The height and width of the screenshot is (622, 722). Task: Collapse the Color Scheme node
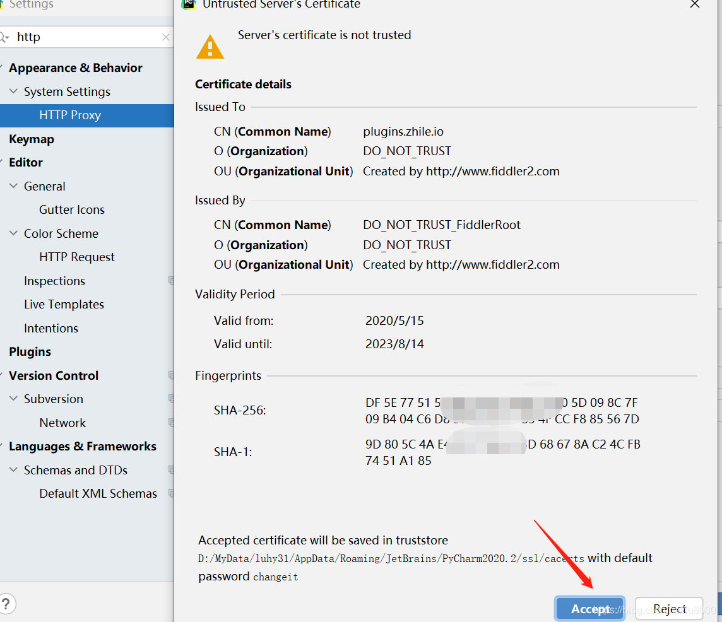tap(13, 233)
